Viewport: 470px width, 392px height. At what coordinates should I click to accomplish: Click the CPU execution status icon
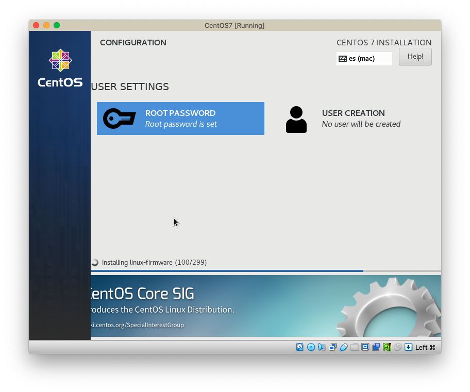(x=387, y=347)
